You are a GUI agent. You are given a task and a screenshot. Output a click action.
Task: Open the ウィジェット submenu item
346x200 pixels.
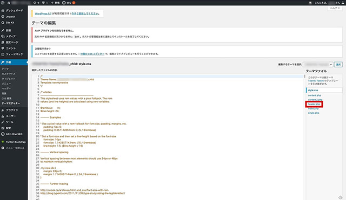point(9,79)
